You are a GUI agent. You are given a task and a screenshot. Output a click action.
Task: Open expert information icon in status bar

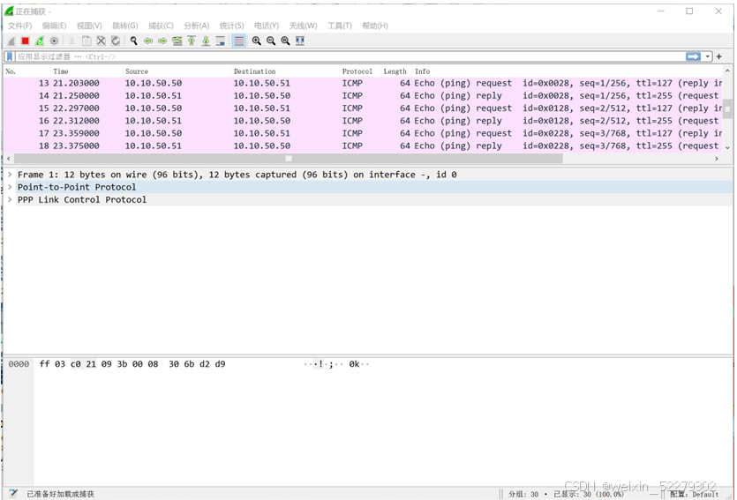[x=13, y=494]
